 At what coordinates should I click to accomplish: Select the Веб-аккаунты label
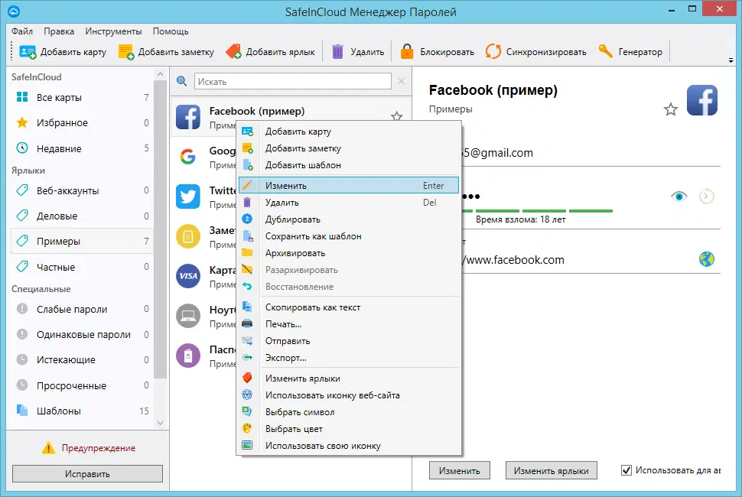click(82, 190)
